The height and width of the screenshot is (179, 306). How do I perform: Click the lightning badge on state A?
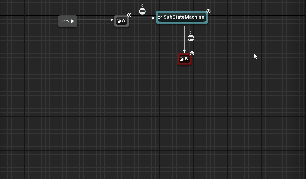[x=129, y=15]
